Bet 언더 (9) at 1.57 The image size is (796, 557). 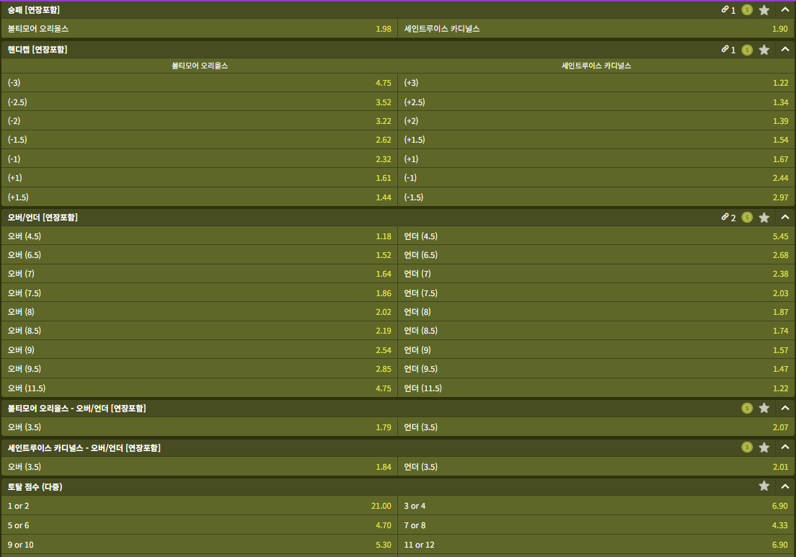click(596, 350)
